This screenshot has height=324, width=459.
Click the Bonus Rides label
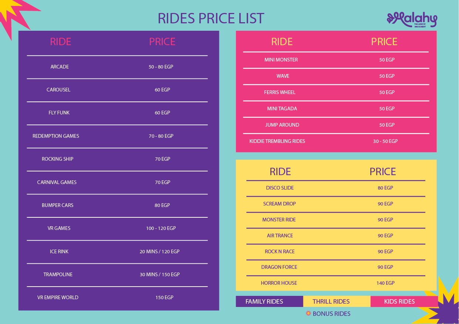pos(331,314)
